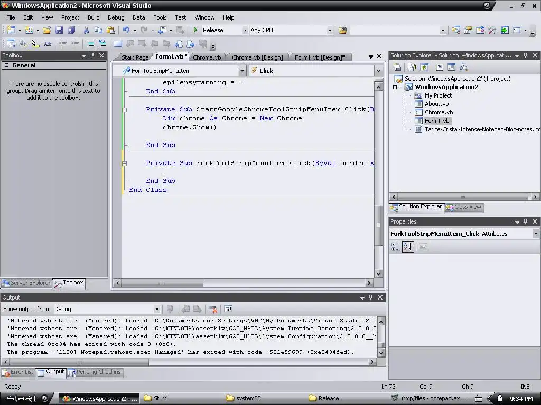
Task: Open the Toolbox via hammer-and-wrench icon
Action: point(492,30)
